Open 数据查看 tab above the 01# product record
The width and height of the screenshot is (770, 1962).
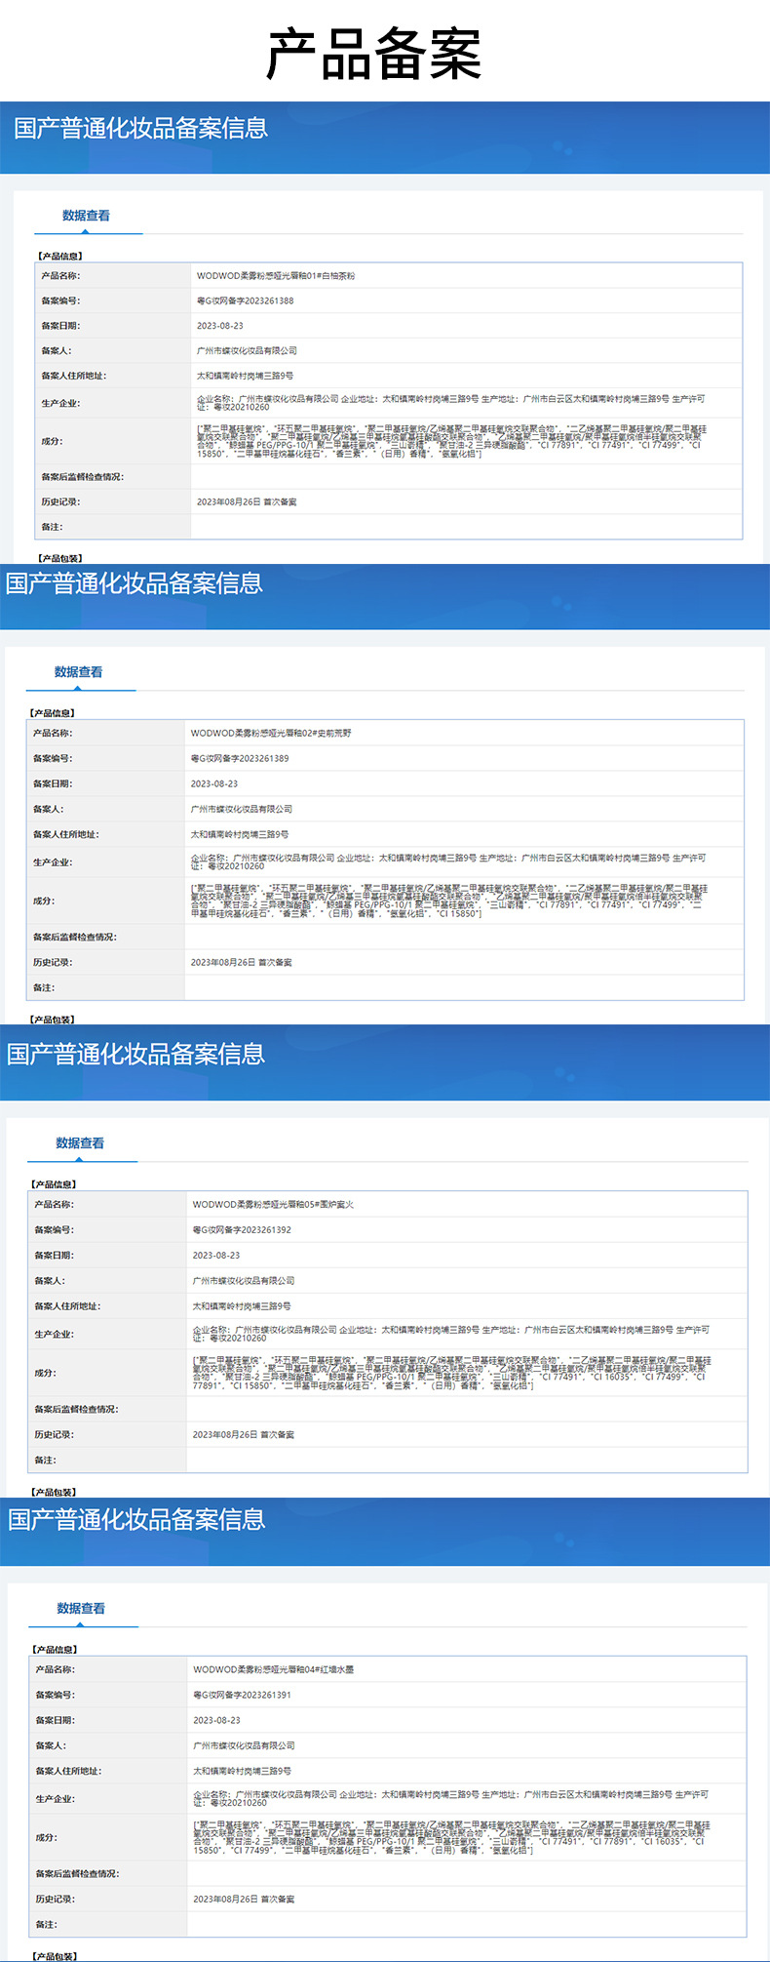pos(86,216)
